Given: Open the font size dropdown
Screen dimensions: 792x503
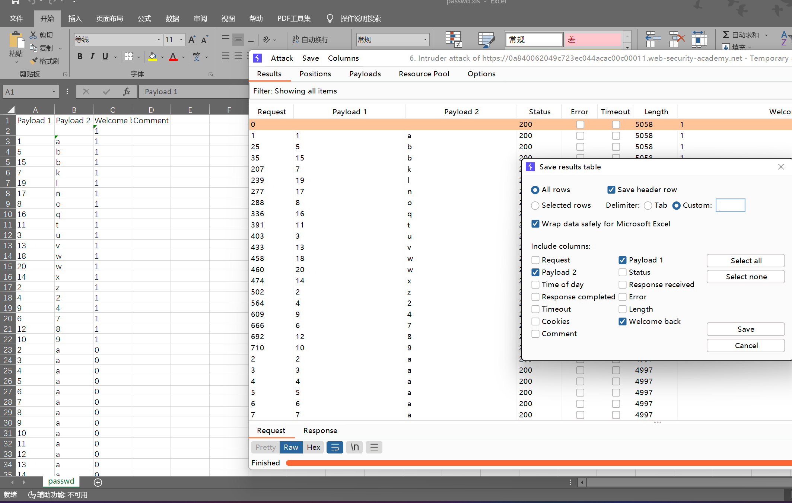Looking at the screenshot, I should tap(181, 39).
